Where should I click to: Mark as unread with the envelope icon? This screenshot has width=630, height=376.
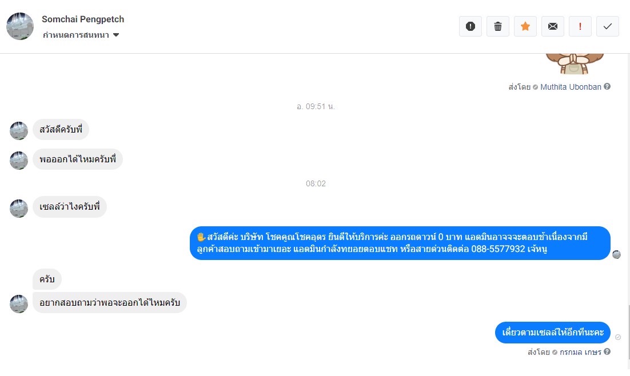(552, 26)
